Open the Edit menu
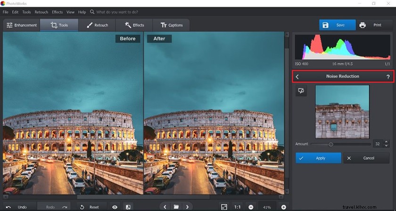This screenshot has width=396, height=211. click(15, 12)
